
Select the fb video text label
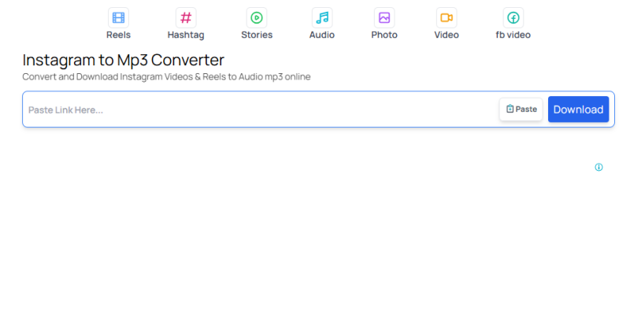[513, 35]
